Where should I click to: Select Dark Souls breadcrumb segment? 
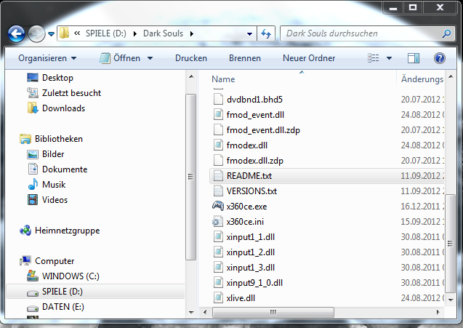click(163, 33)
